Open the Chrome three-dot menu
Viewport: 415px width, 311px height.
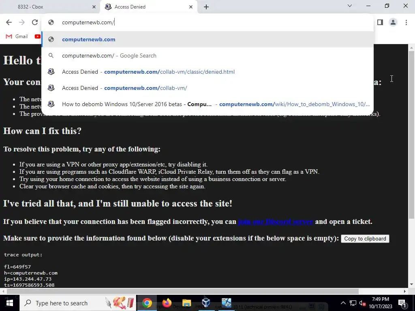pos(406,23)
